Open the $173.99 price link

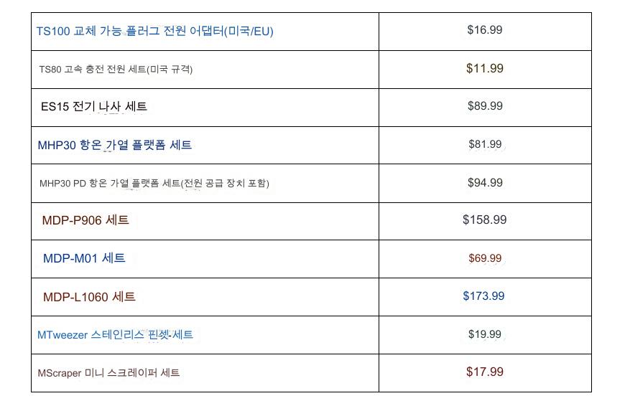(483, 296)
